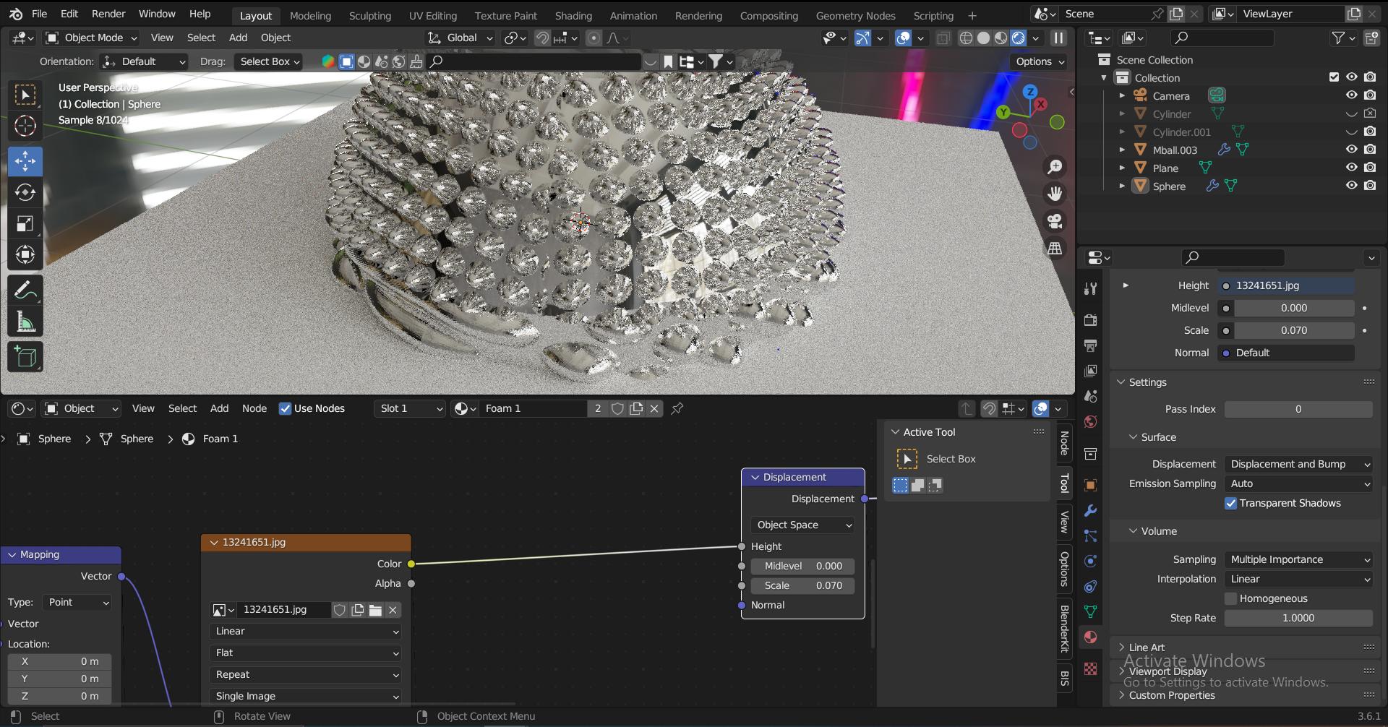Image resolution: width=1388 pixels, height=727 pixels.
Task: Click the zoom magnifier in viewport navigation
Action: coord(1055,167)
